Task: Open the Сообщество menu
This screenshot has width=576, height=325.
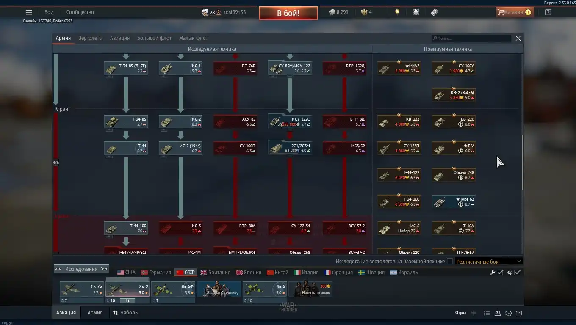Action: point(80,12)
